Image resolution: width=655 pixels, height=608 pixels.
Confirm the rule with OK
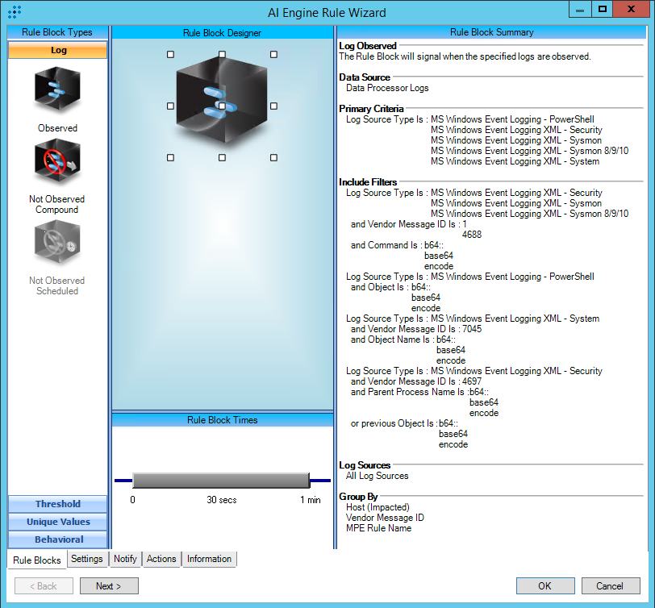point(545,585)
